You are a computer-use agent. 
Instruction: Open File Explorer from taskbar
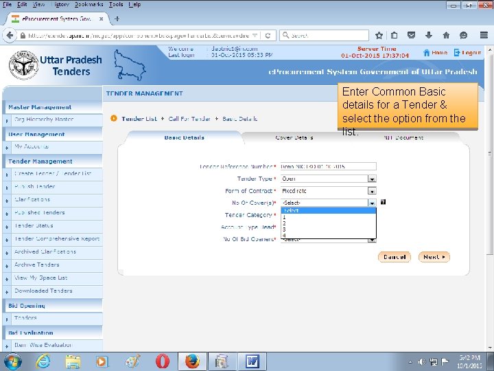73,361
